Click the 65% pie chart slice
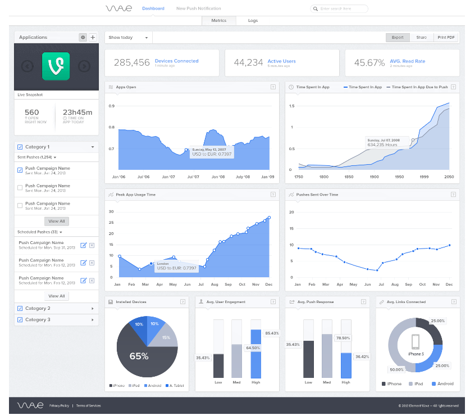The height and width of the screenshot is (415, 470). [139, 356]
